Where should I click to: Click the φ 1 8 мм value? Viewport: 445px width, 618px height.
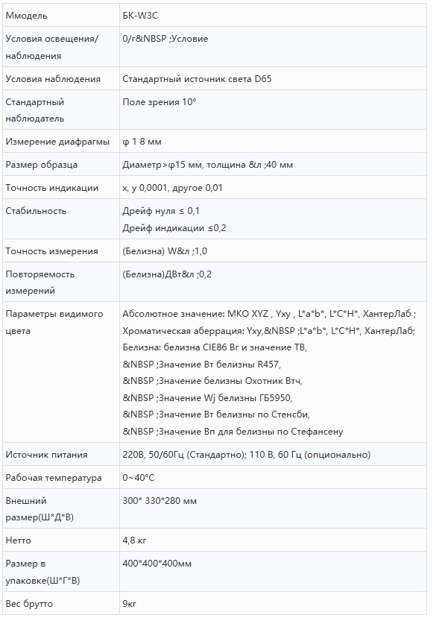(142, 142)
